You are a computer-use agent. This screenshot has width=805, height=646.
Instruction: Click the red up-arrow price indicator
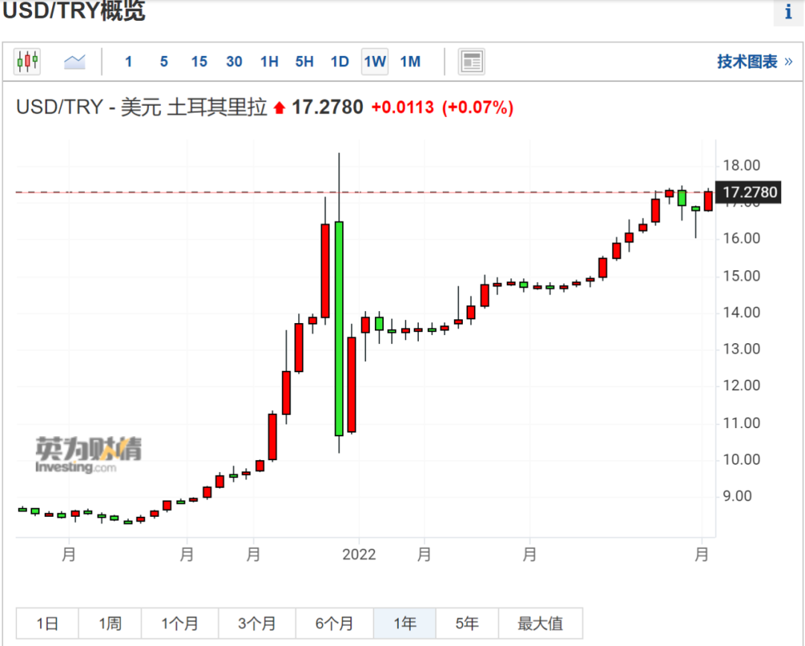280,108
